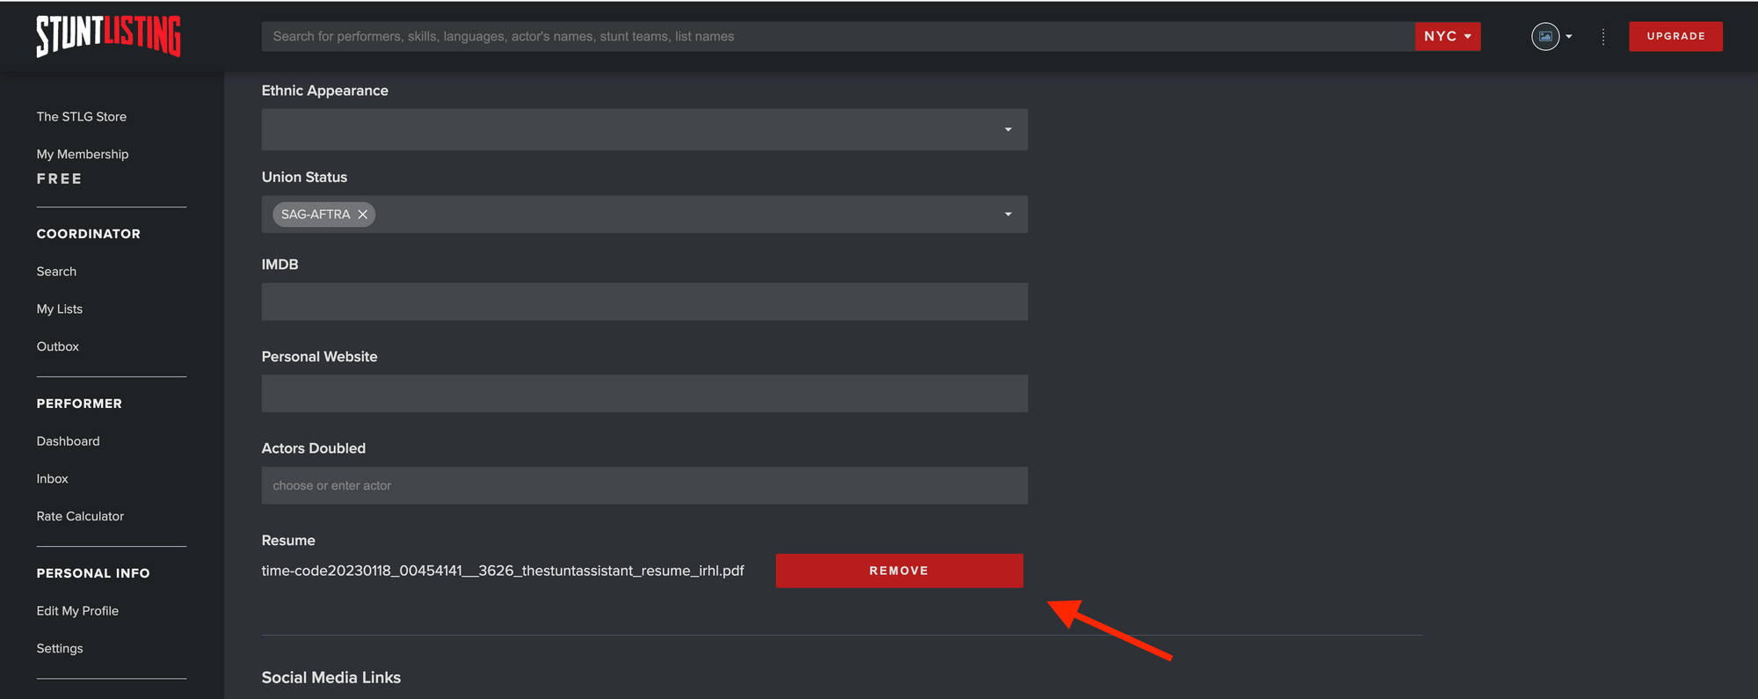1758x699 pixels.
Task: Click into the Personal Website field
Action: pos(644,394)
